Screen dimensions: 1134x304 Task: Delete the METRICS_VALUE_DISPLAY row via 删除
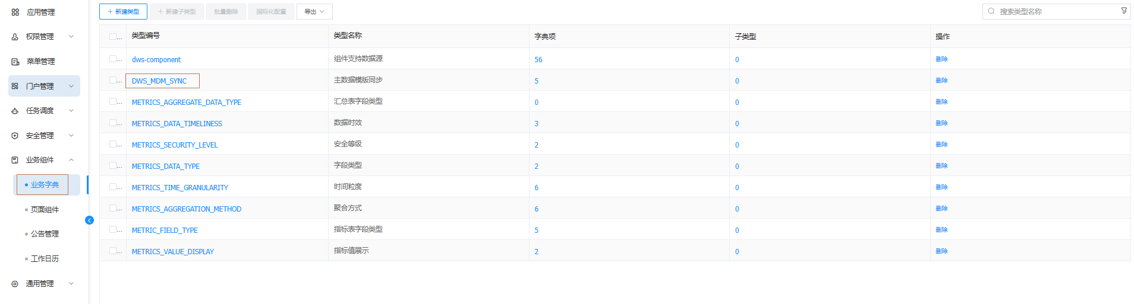pos(941,251)
